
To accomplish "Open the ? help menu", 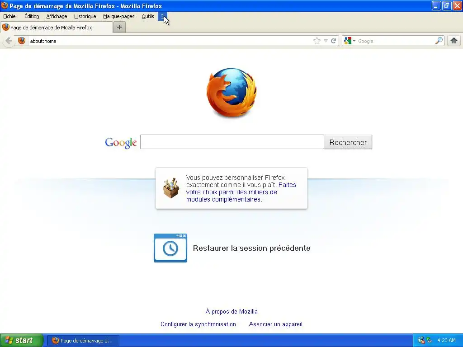I will (162, 16).
